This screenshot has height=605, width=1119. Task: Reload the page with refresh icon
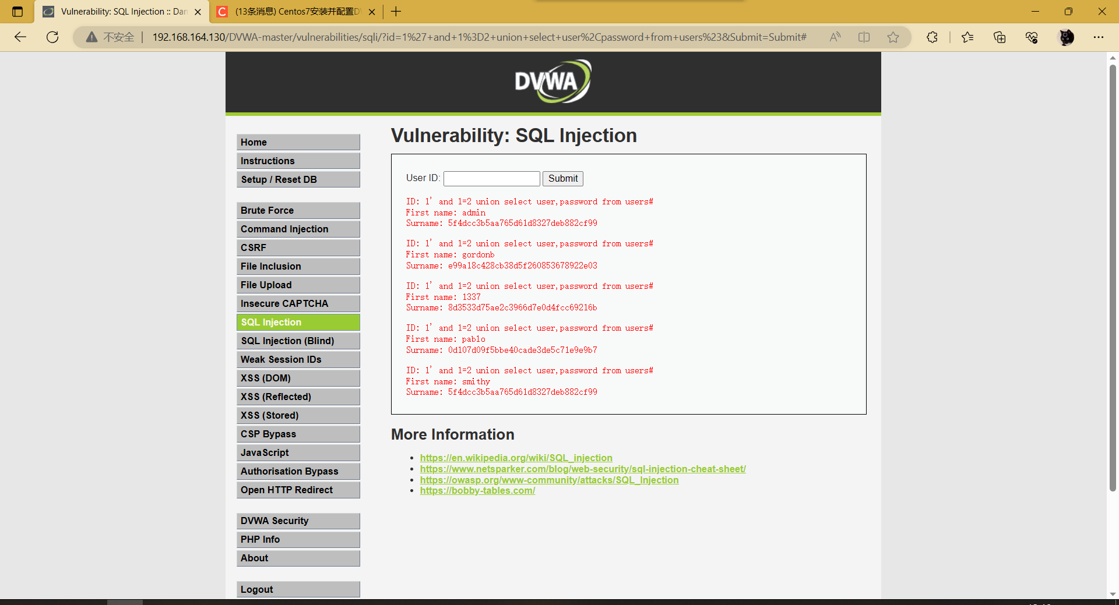[x=52, y=37]
